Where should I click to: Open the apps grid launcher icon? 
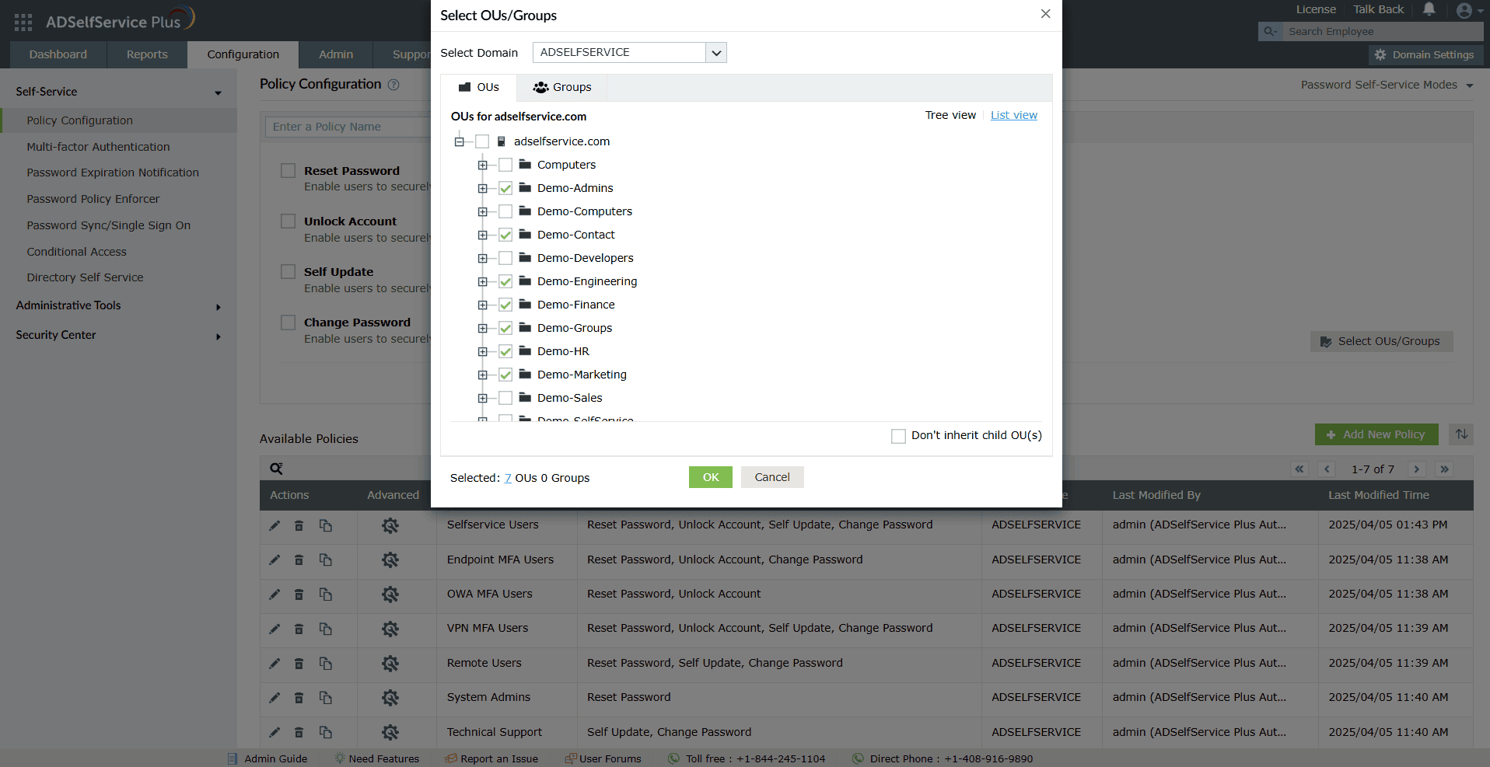point(23,23)
